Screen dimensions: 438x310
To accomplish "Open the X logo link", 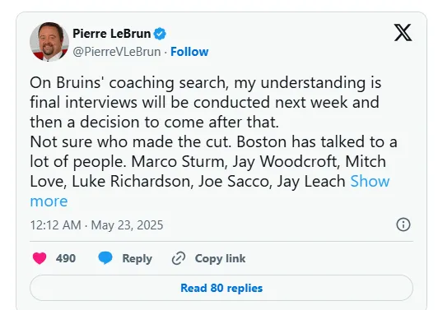I will [403, 33].
